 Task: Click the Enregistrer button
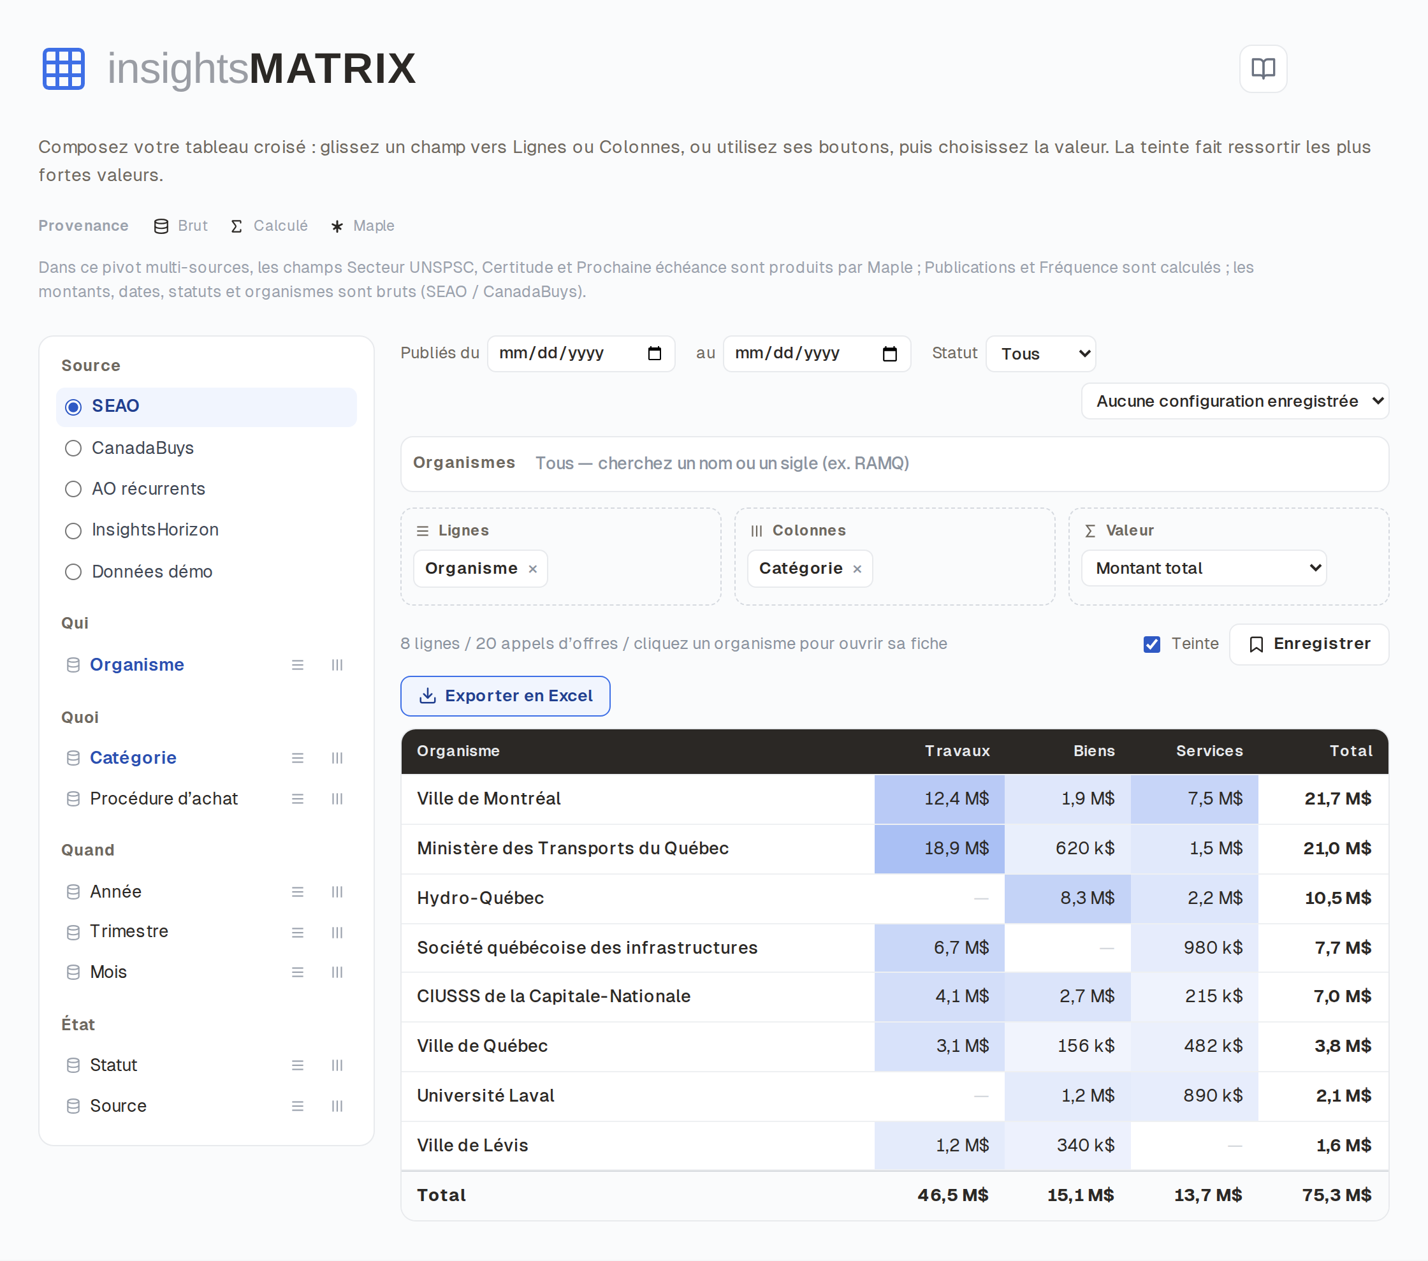pyautogui.click(x=1309, y=643)
